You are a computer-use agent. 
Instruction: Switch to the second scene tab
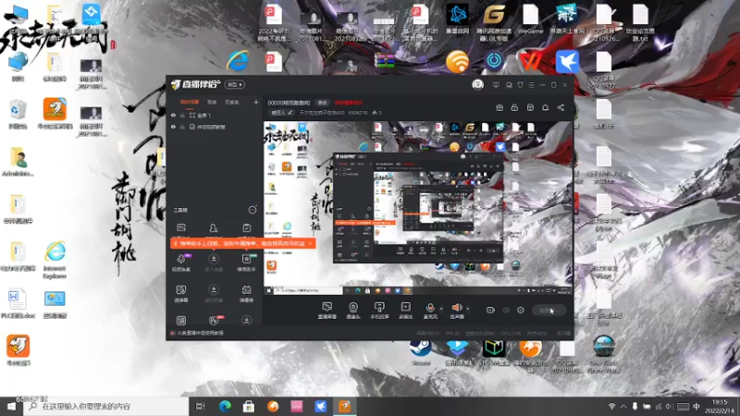tap(212, 102)
